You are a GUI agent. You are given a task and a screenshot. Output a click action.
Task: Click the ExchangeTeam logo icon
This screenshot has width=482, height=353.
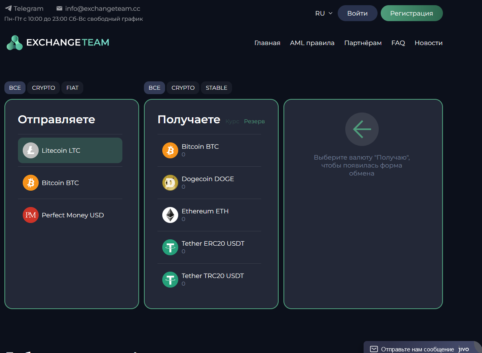click(15, 43)
